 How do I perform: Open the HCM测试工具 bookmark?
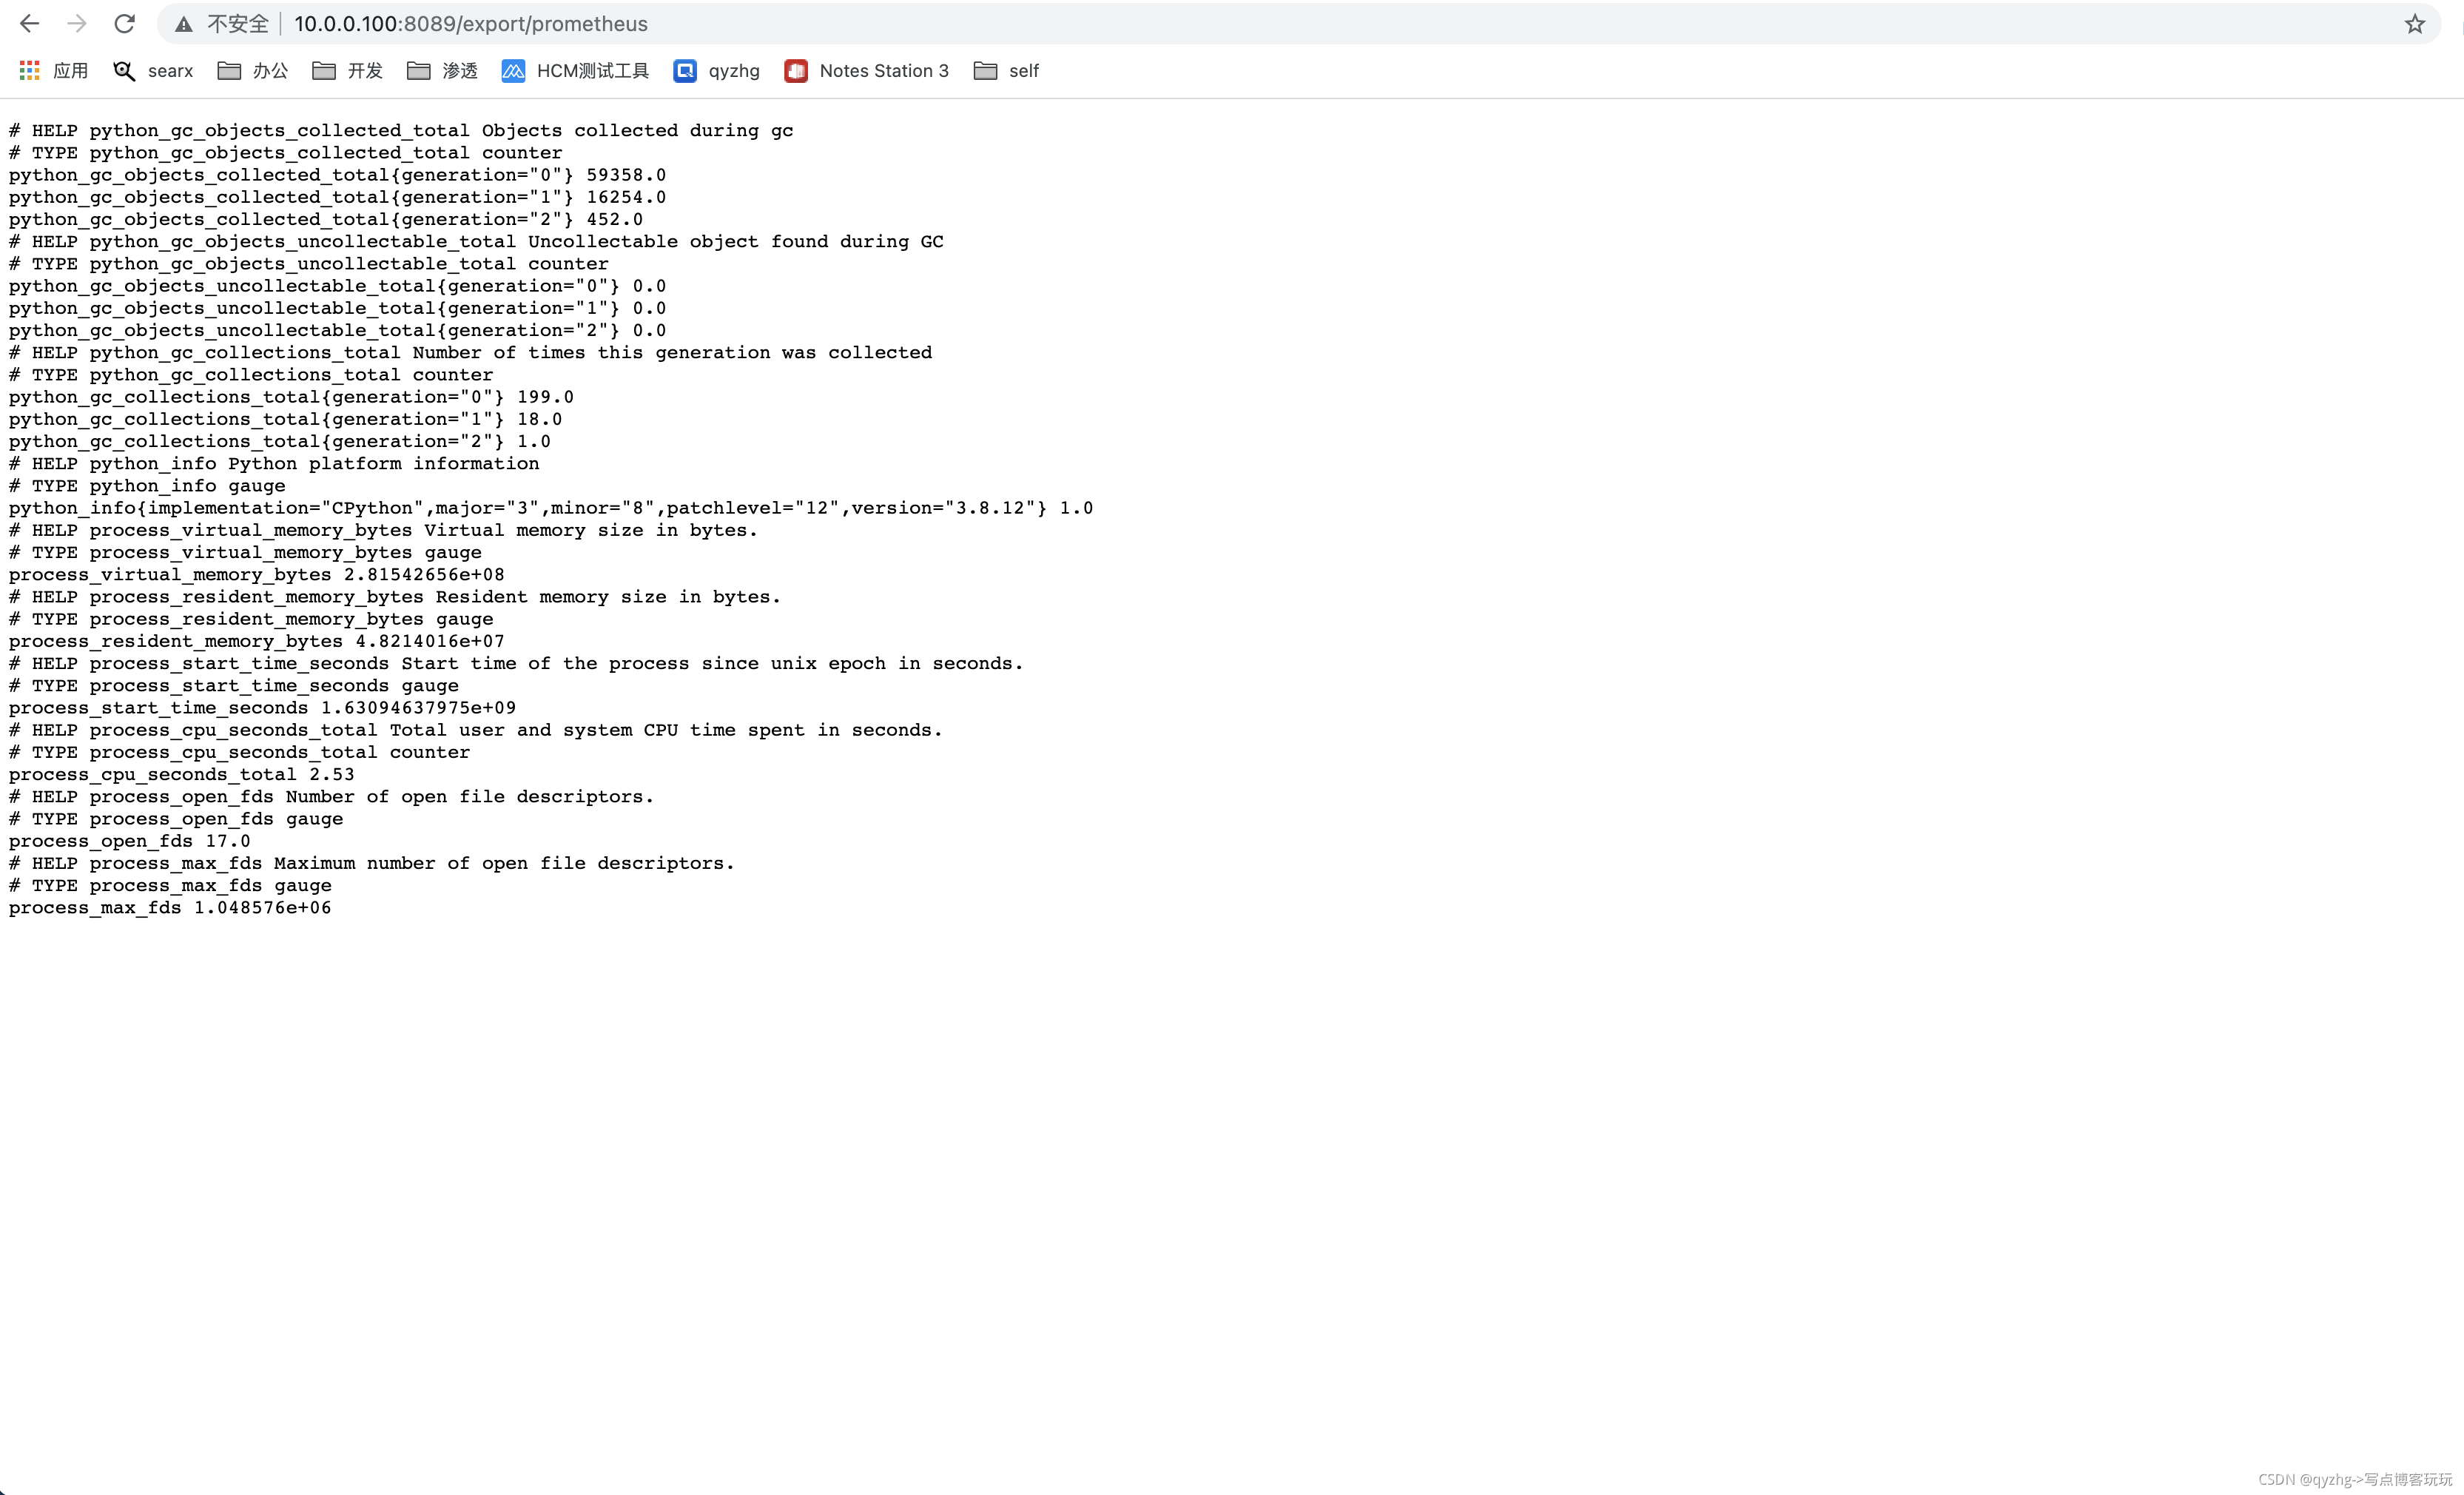(x=576, y=71)
